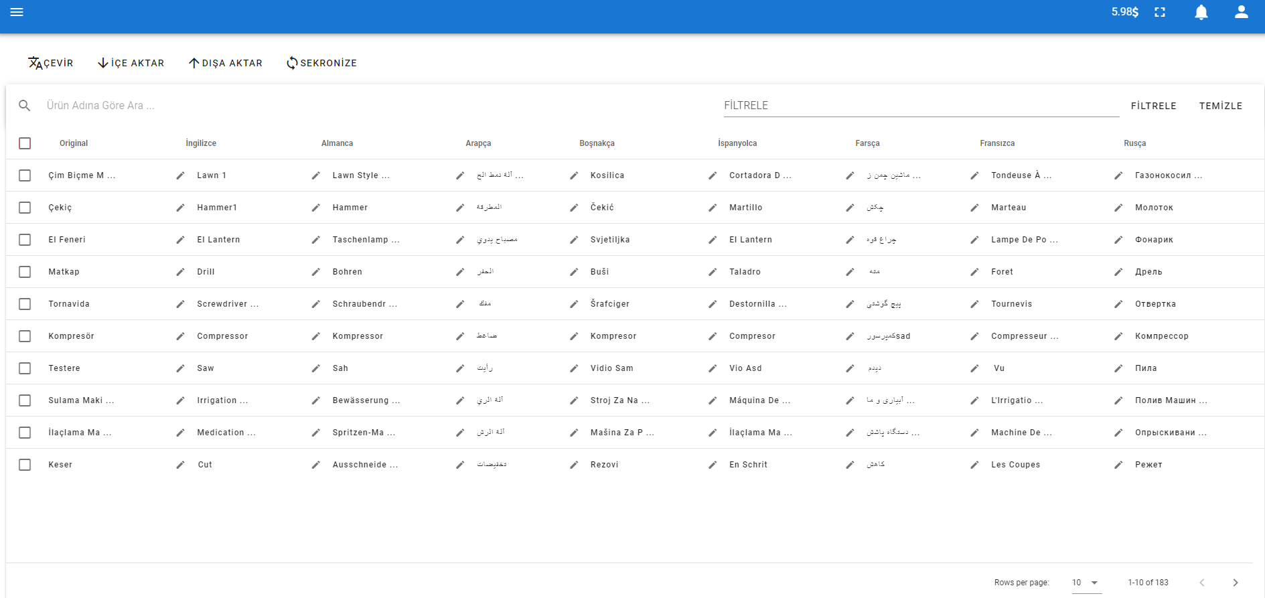Screen dimensions: 1265x598
Task: Check the Matkap row checkbox
Action: [25, 272]
